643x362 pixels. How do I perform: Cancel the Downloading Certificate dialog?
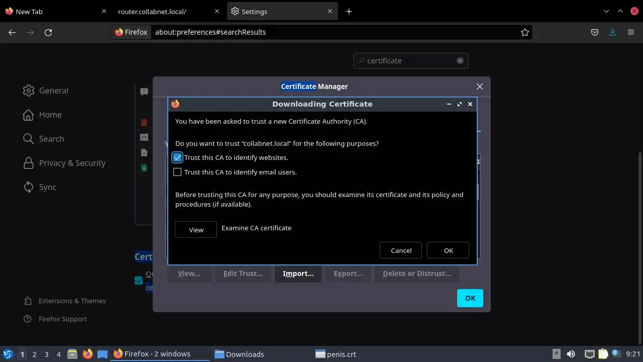tap(401, 250)
